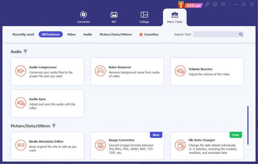Click the Search Tool input field

(x=219, y=34)
